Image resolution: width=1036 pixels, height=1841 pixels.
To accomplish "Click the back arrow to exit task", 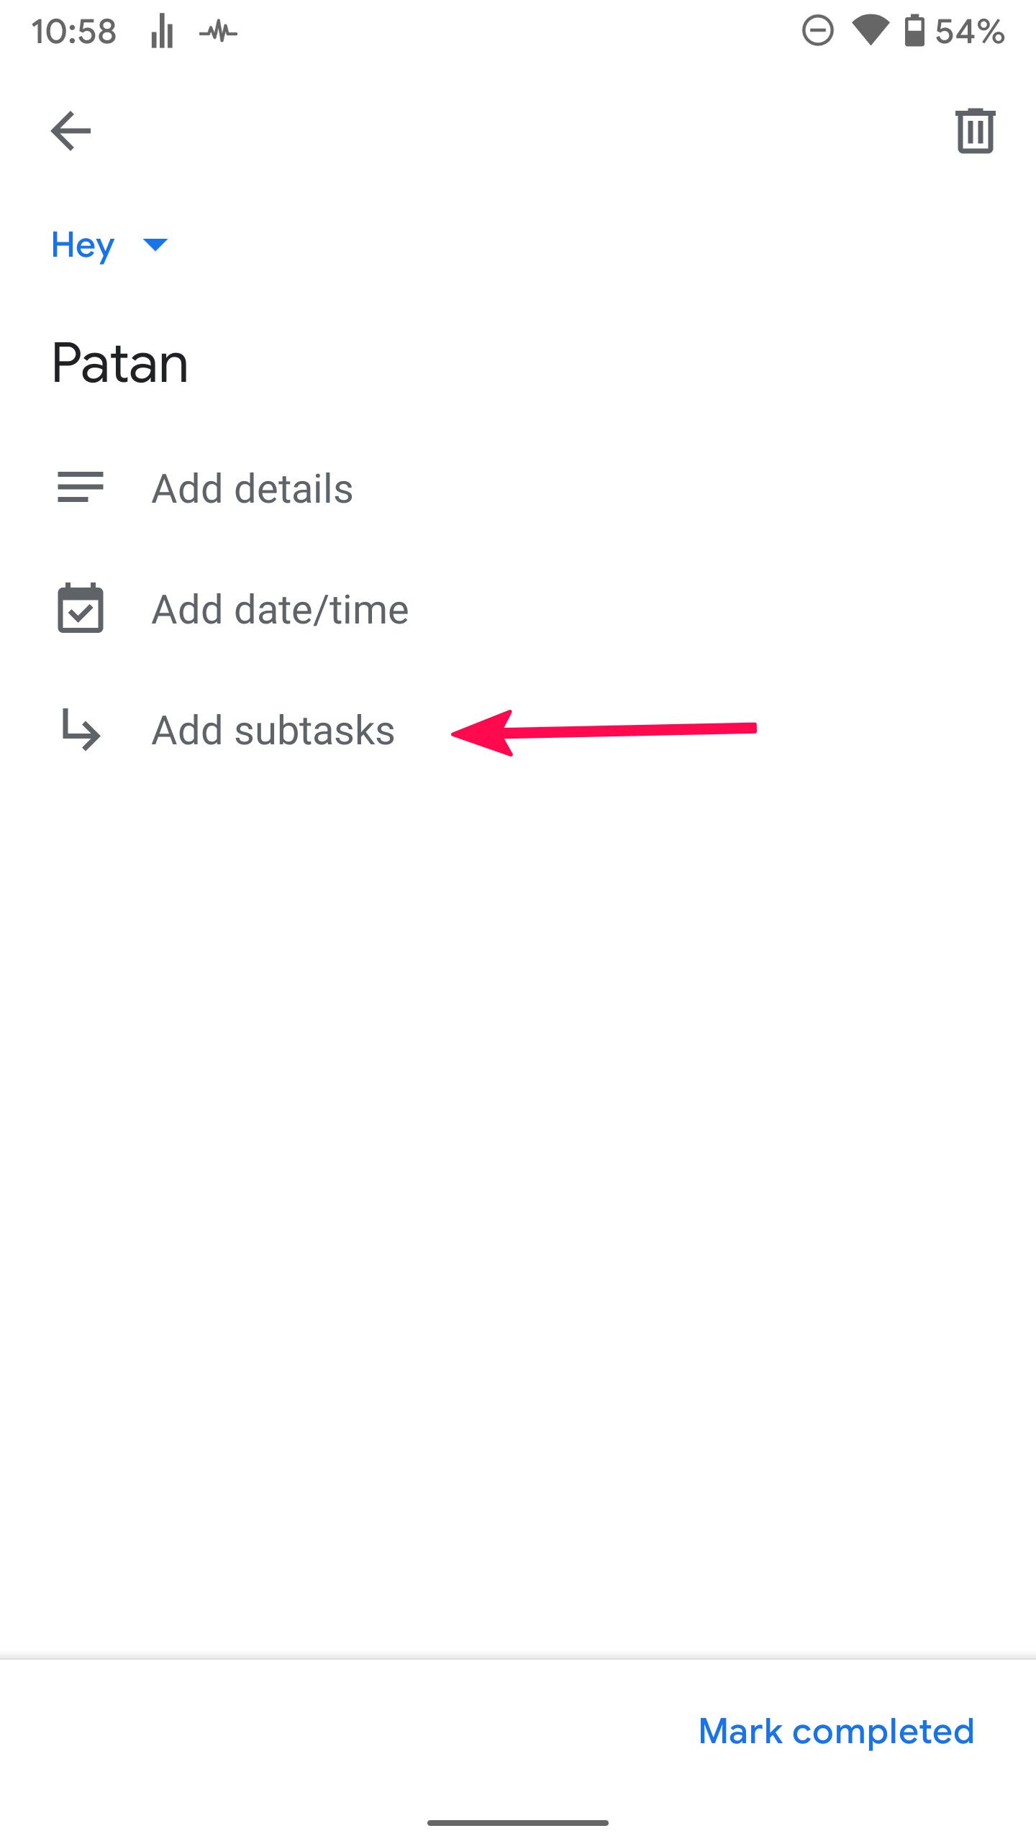I will [71, 130].
